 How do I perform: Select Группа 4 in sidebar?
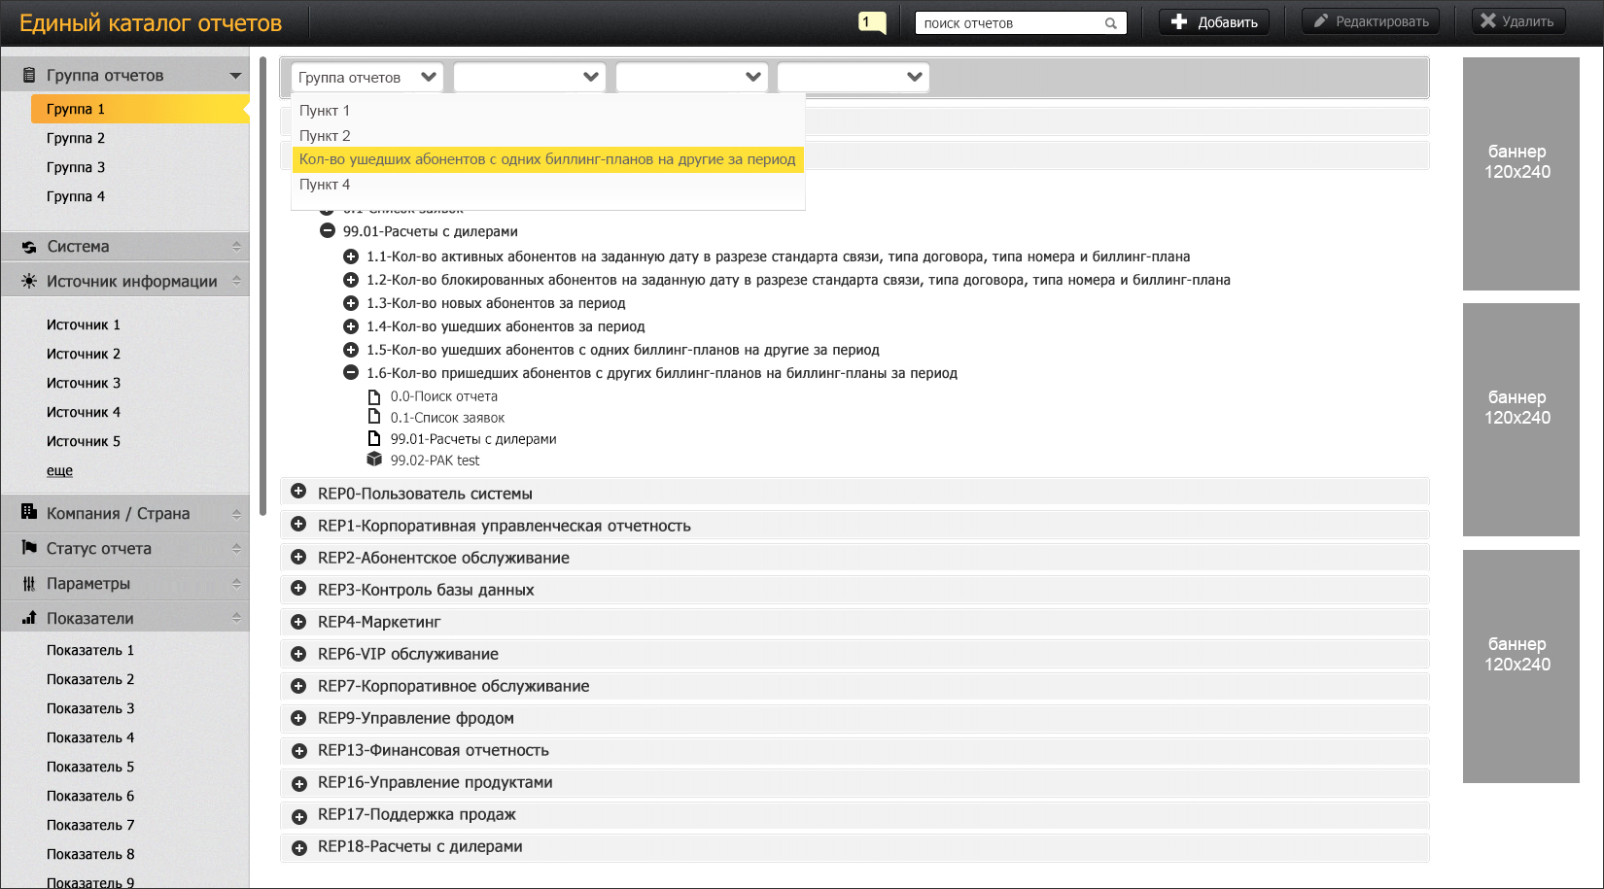[x=76, y=196]
